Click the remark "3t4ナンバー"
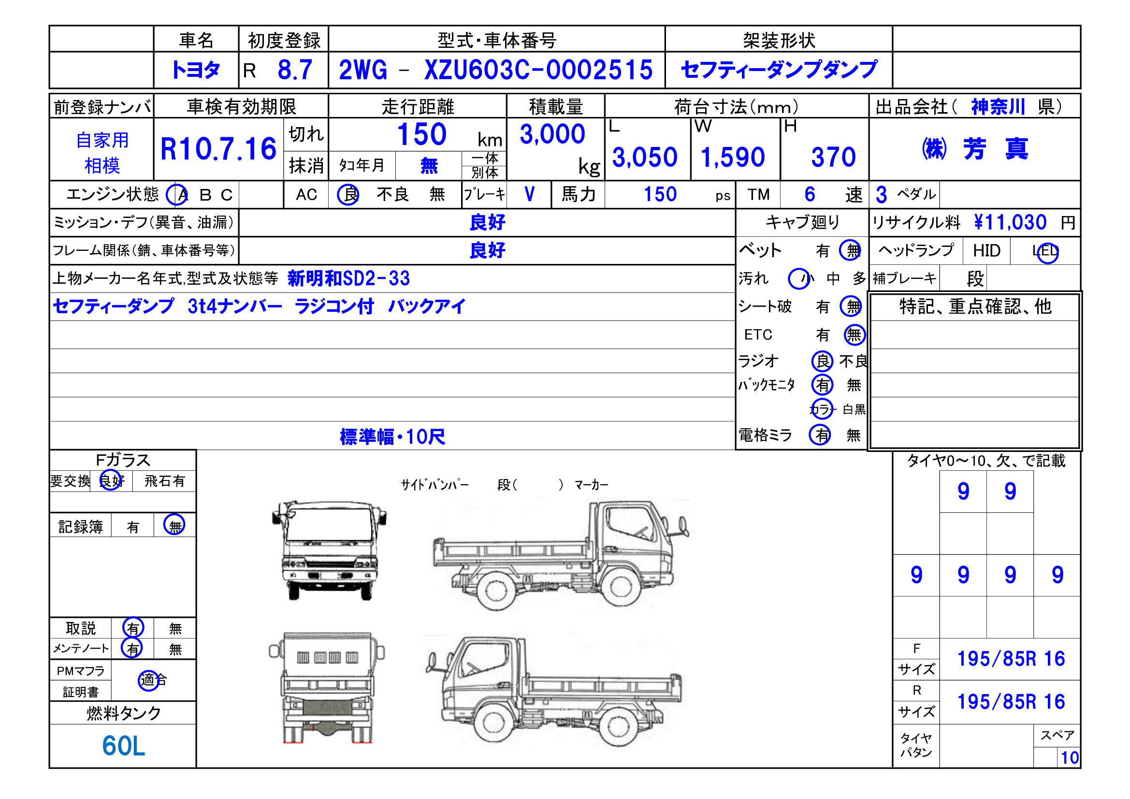1130x799 pixels. coord(235,306)
